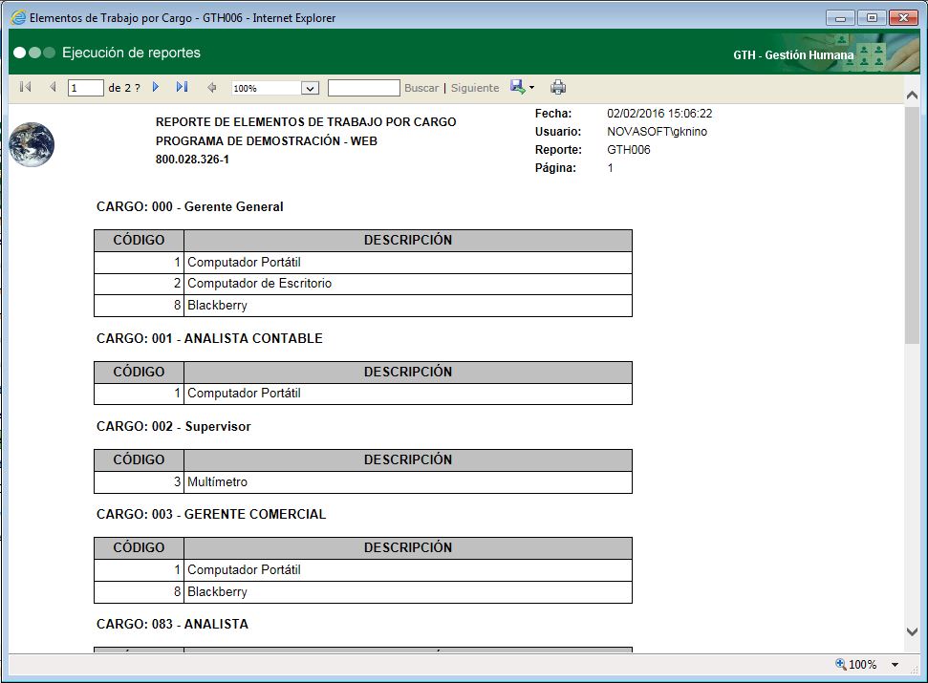Click the Siguiente link

(474, 87)
